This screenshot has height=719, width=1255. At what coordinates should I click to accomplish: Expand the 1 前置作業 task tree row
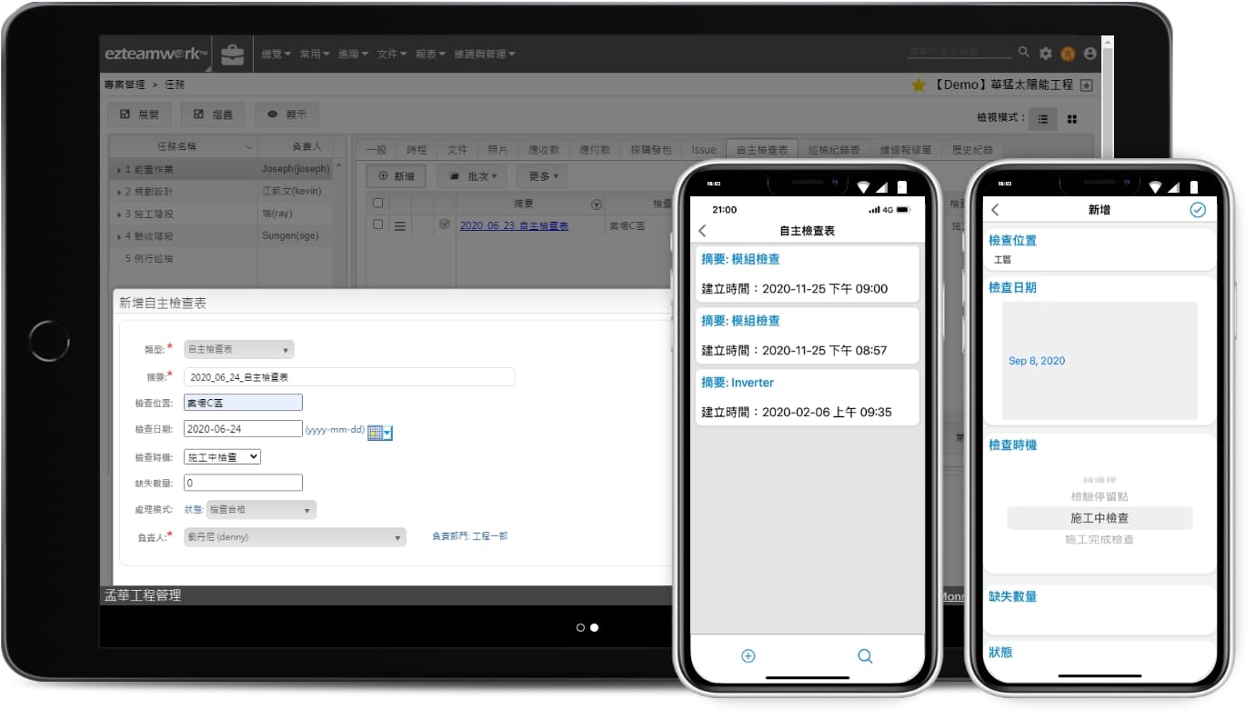point(118,169)
